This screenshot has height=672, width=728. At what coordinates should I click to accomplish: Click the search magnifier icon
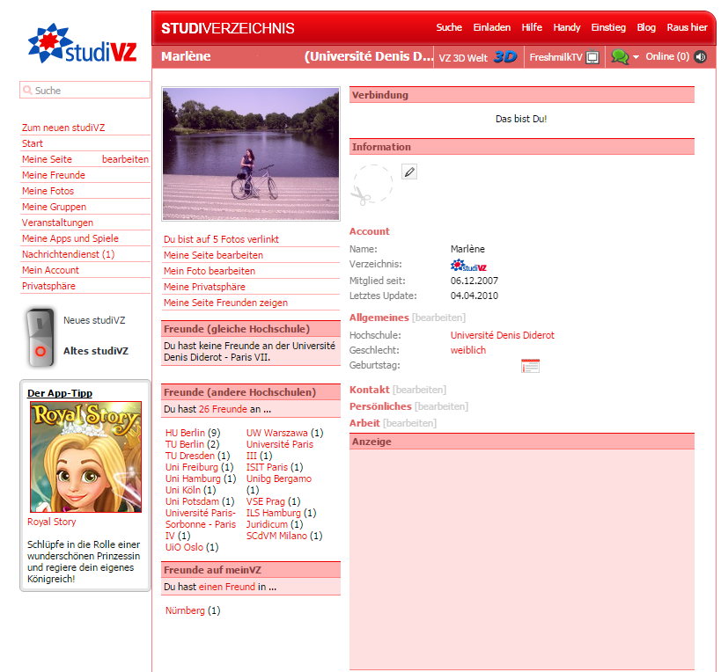(x=28, y=90)
